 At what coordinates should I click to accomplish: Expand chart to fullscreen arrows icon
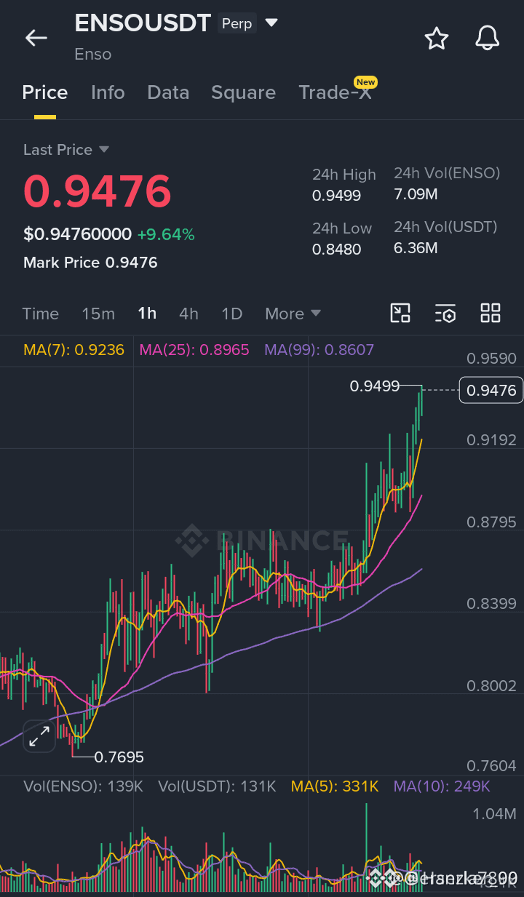pos(39,737)
